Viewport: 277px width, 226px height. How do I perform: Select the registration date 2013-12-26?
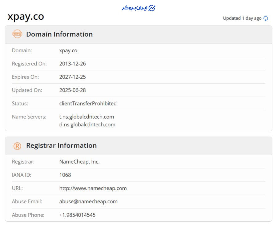(x=72, y=64)
